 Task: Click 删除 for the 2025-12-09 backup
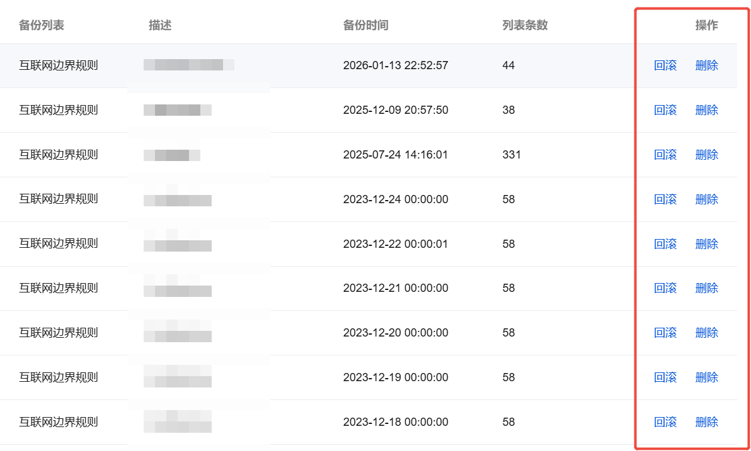pos(706,110)
